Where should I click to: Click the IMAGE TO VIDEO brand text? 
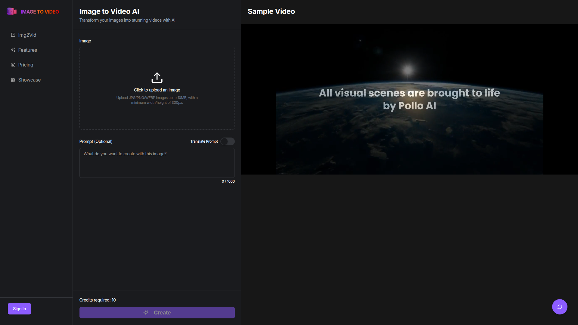click(x=40, y=12)
